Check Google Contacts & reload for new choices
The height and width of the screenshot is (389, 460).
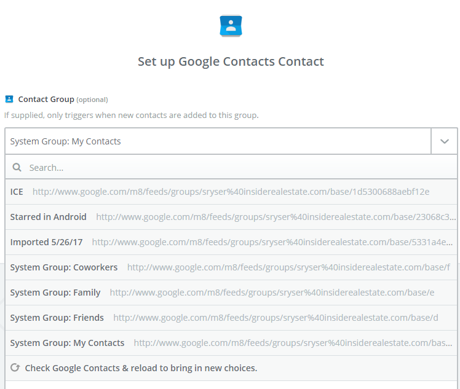coord(231,368)
